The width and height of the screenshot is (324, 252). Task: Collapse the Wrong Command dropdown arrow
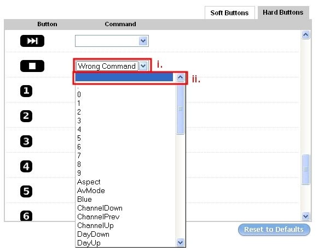[143, 66]
